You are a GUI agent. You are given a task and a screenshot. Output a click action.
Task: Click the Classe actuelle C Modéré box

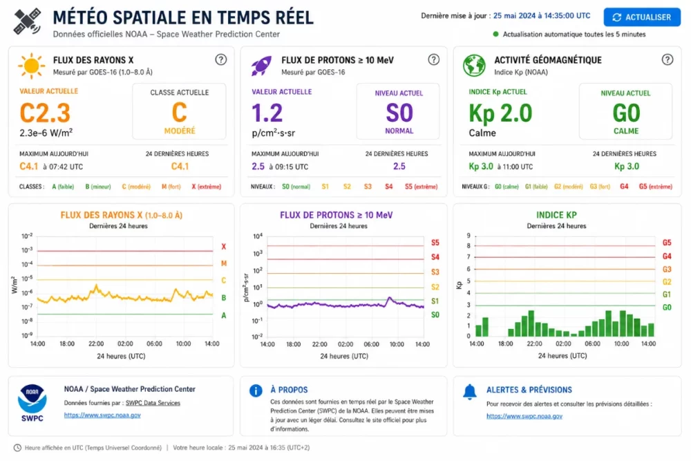pyautogui.click(x=180, y=111)
